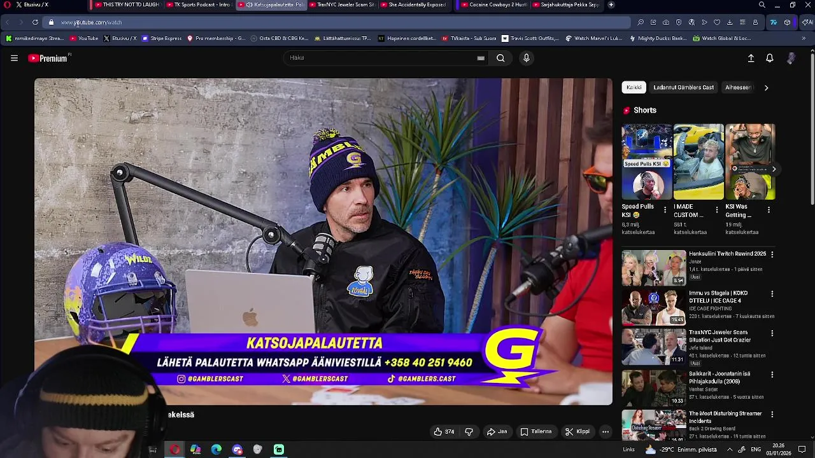Screen dimensions: 815x458
Task: Open the KSI Was Getting short
Action: click(x=749, y=162)
